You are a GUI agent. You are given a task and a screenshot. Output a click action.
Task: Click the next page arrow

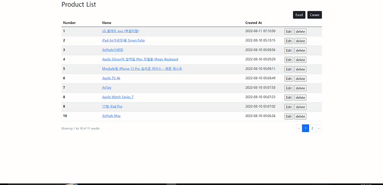pyautogui.click(x=319, y=128)
